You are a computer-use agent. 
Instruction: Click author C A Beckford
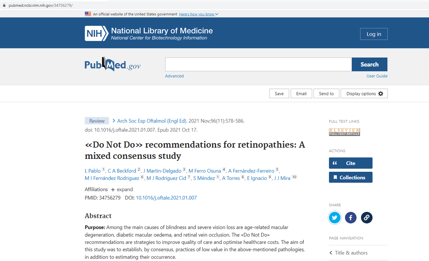pos(122,171)
